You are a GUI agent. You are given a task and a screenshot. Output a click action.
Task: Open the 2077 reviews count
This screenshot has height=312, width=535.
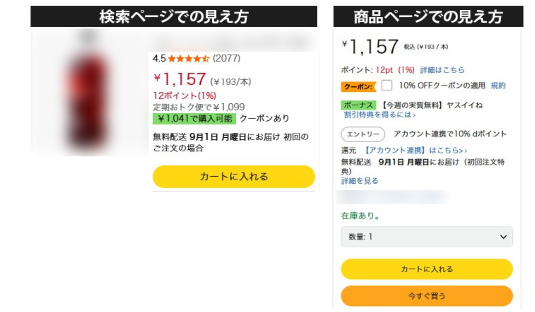coord(226,58)
